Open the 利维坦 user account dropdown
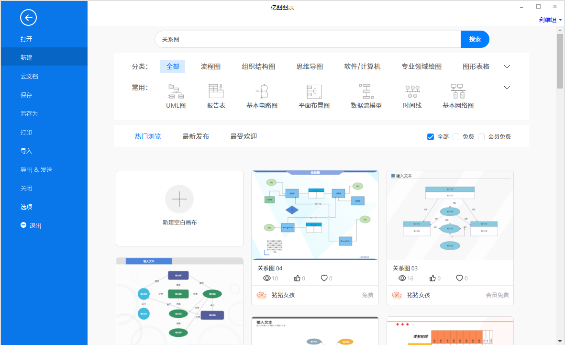The image size is (565, 345). tap(550, 20)
